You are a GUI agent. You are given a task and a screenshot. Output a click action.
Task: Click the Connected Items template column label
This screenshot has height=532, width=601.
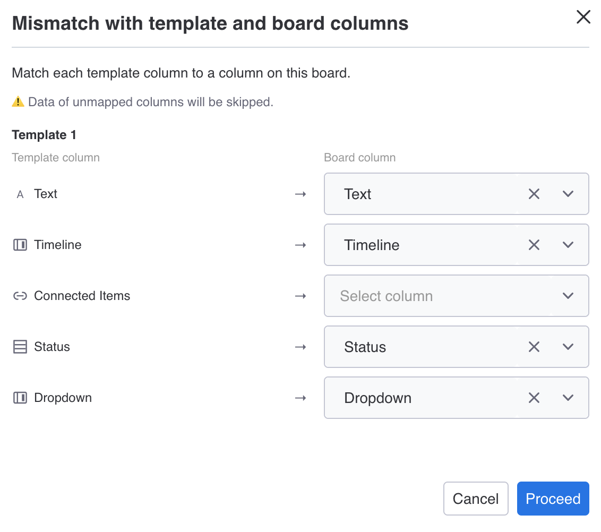(82, 296)
